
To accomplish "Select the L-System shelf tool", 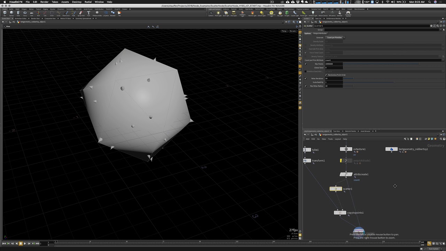I will pos(106,13).
